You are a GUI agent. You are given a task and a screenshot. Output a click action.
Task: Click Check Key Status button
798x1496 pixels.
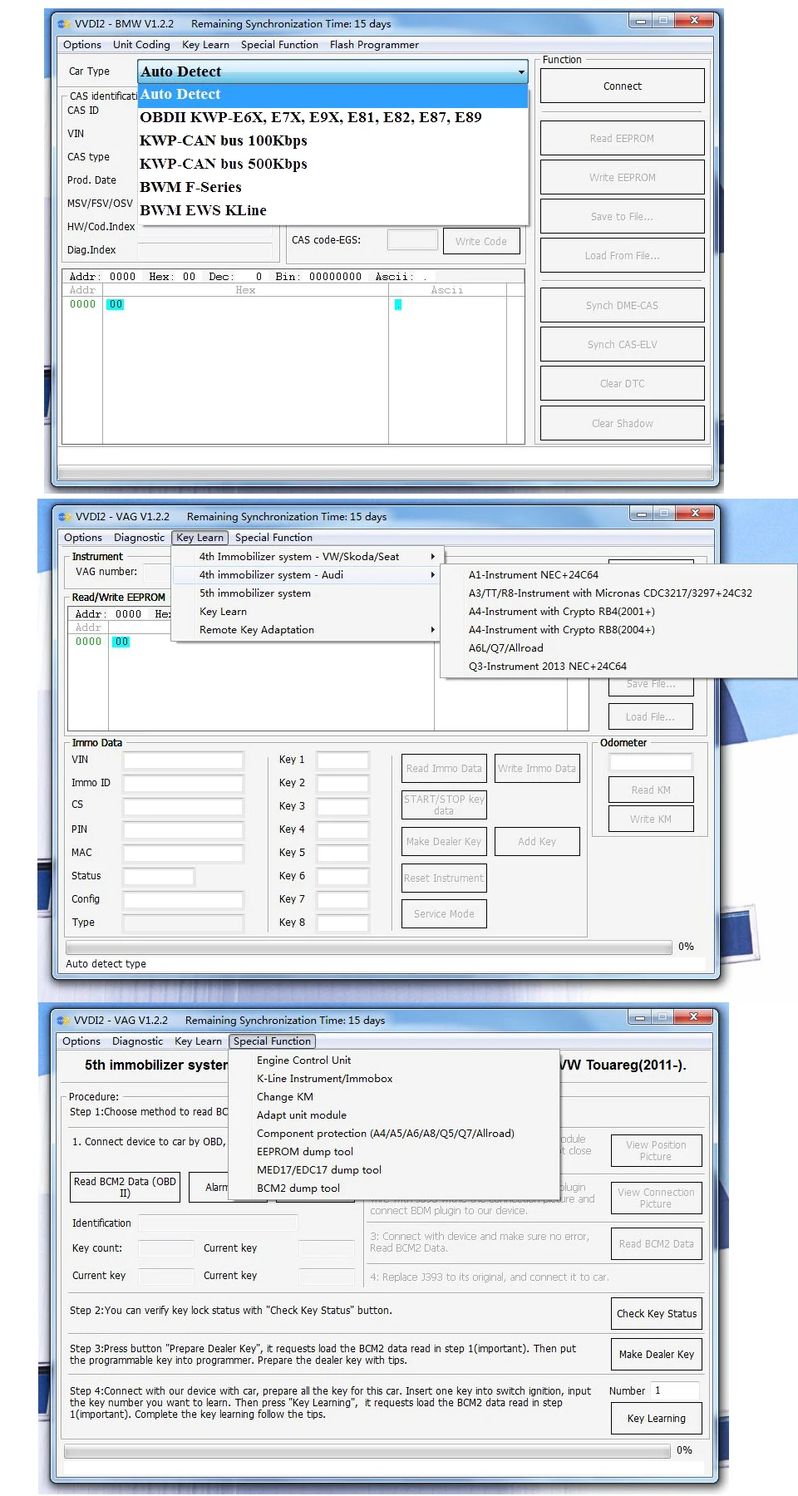click(657, 1314)
